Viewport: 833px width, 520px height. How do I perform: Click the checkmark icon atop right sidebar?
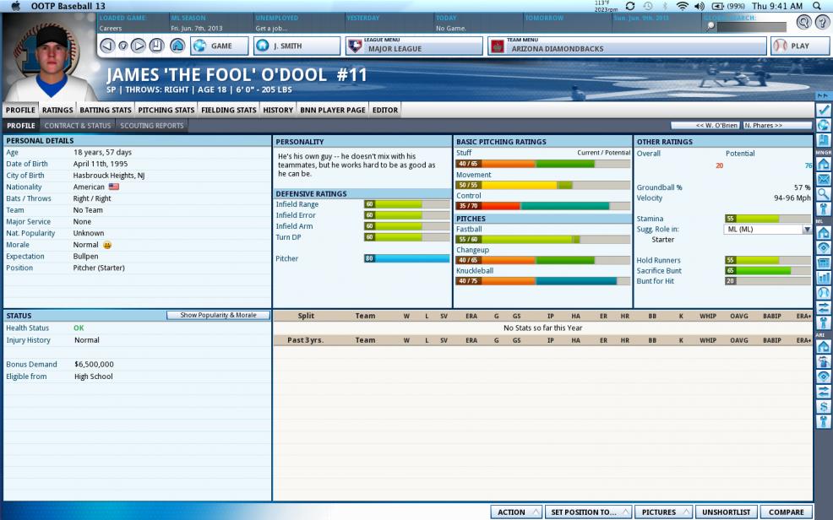824,110
